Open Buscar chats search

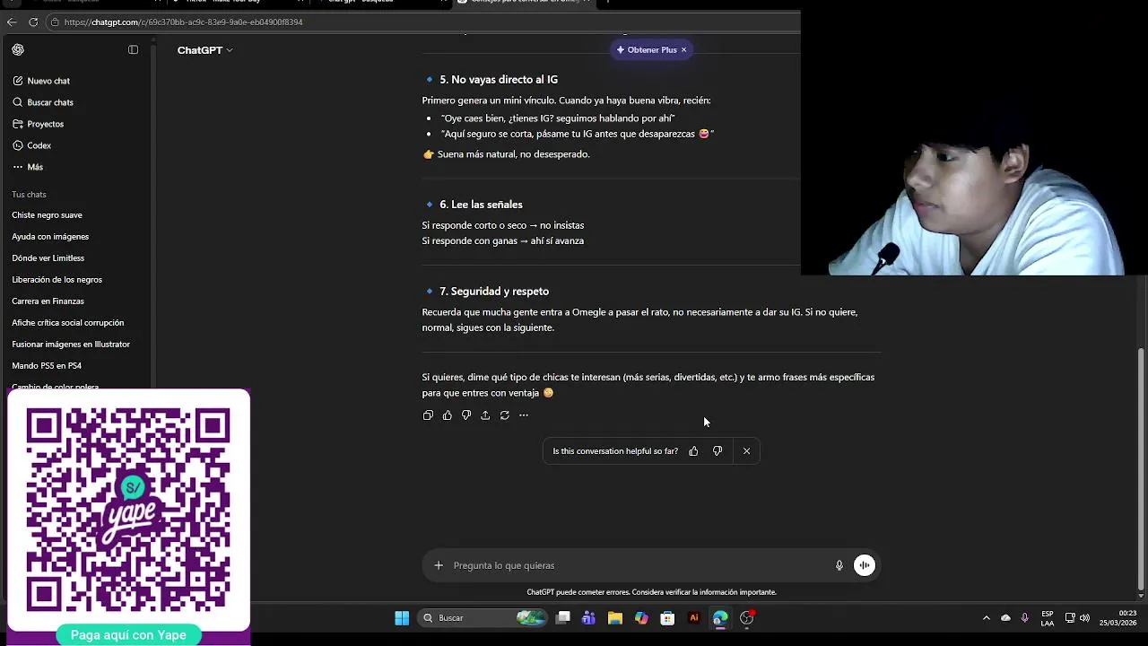43,102
